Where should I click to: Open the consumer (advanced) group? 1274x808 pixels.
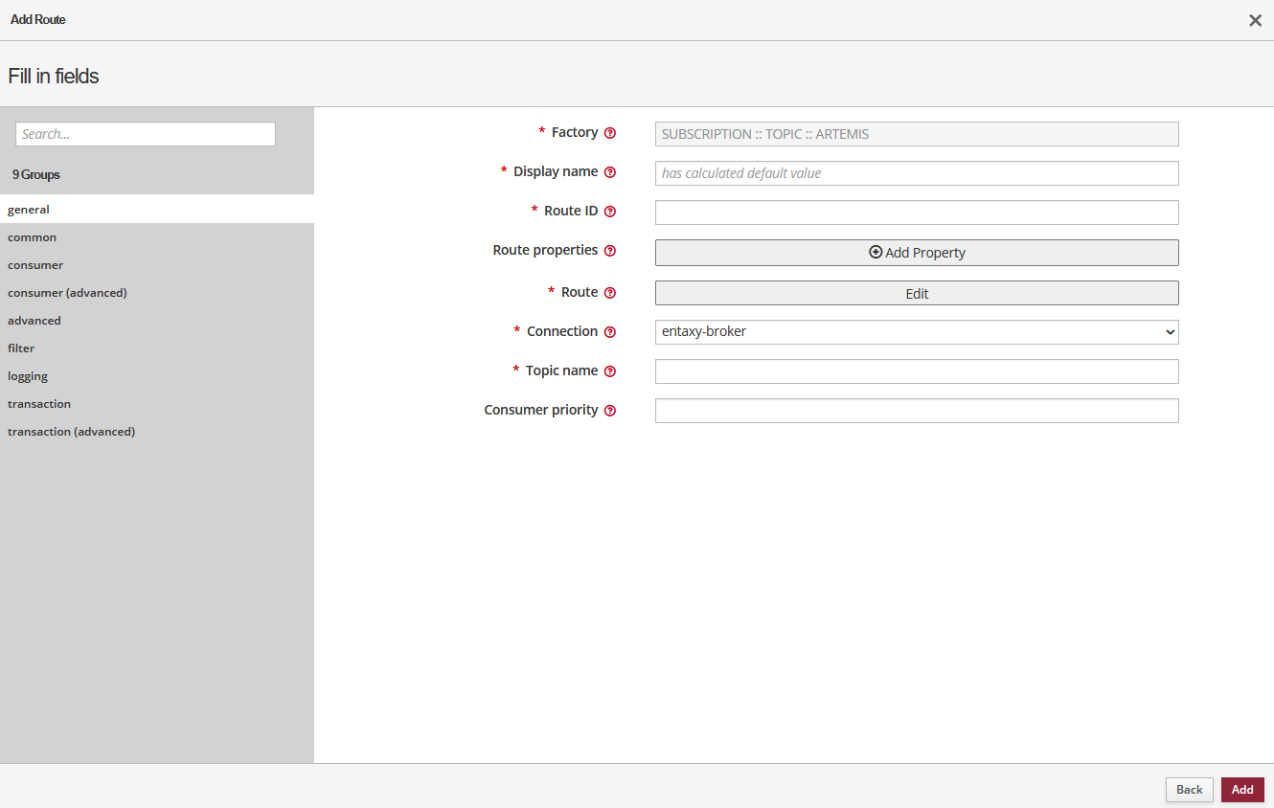67,293
